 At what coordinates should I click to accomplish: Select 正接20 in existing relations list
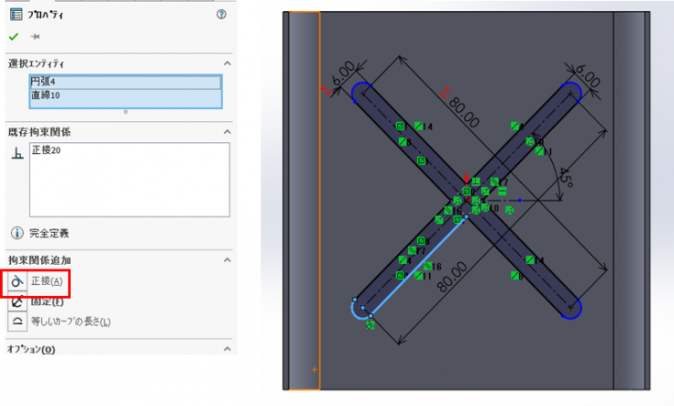click(46, 149)
